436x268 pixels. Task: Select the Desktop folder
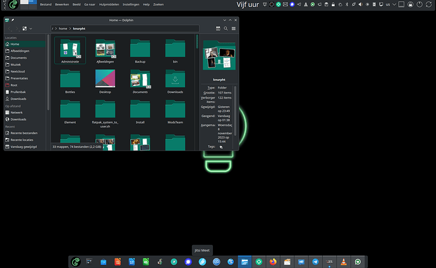[105, 81]
